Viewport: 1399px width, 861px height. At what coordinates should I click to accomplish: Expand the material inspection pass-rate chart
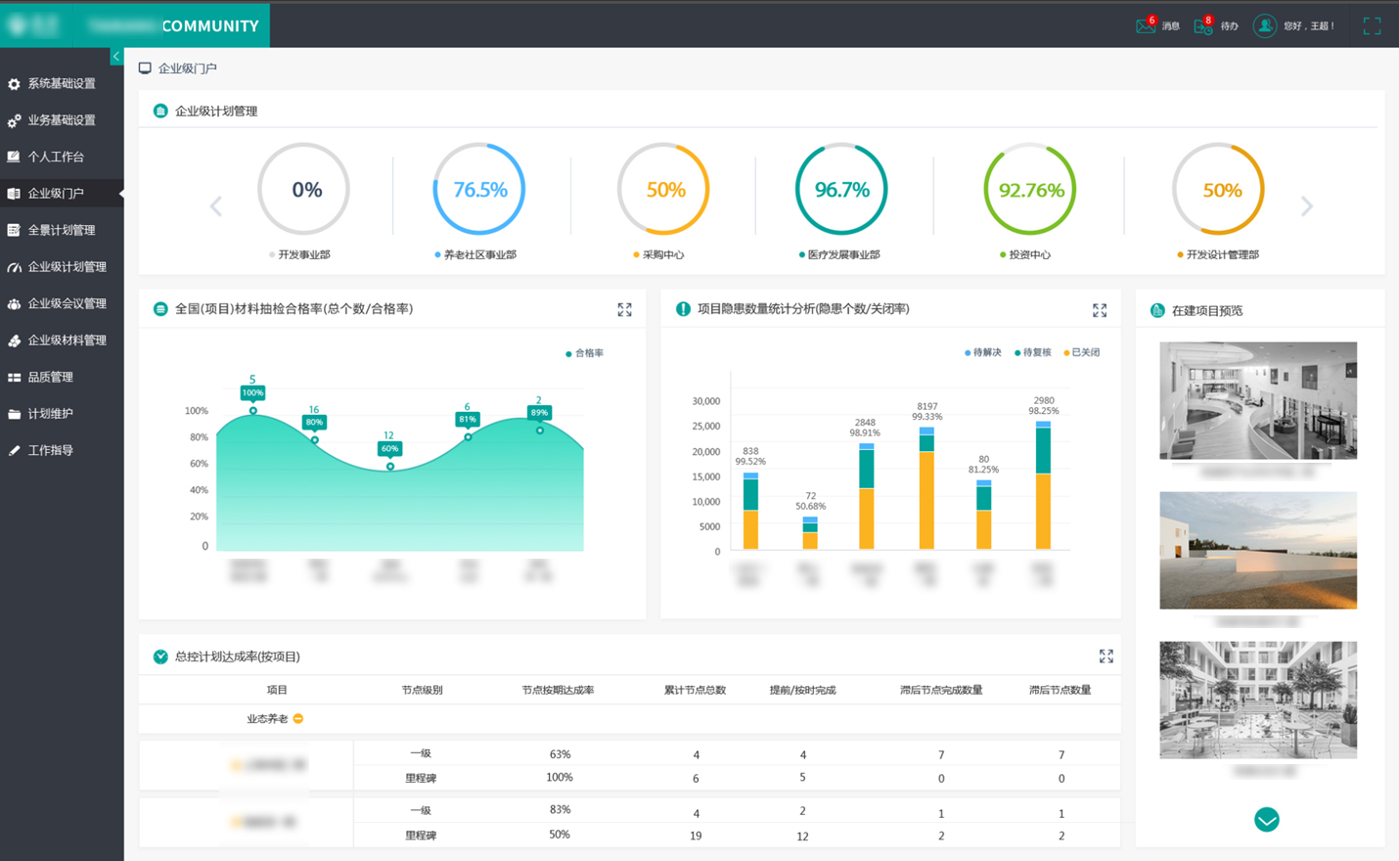click(624, 310)
